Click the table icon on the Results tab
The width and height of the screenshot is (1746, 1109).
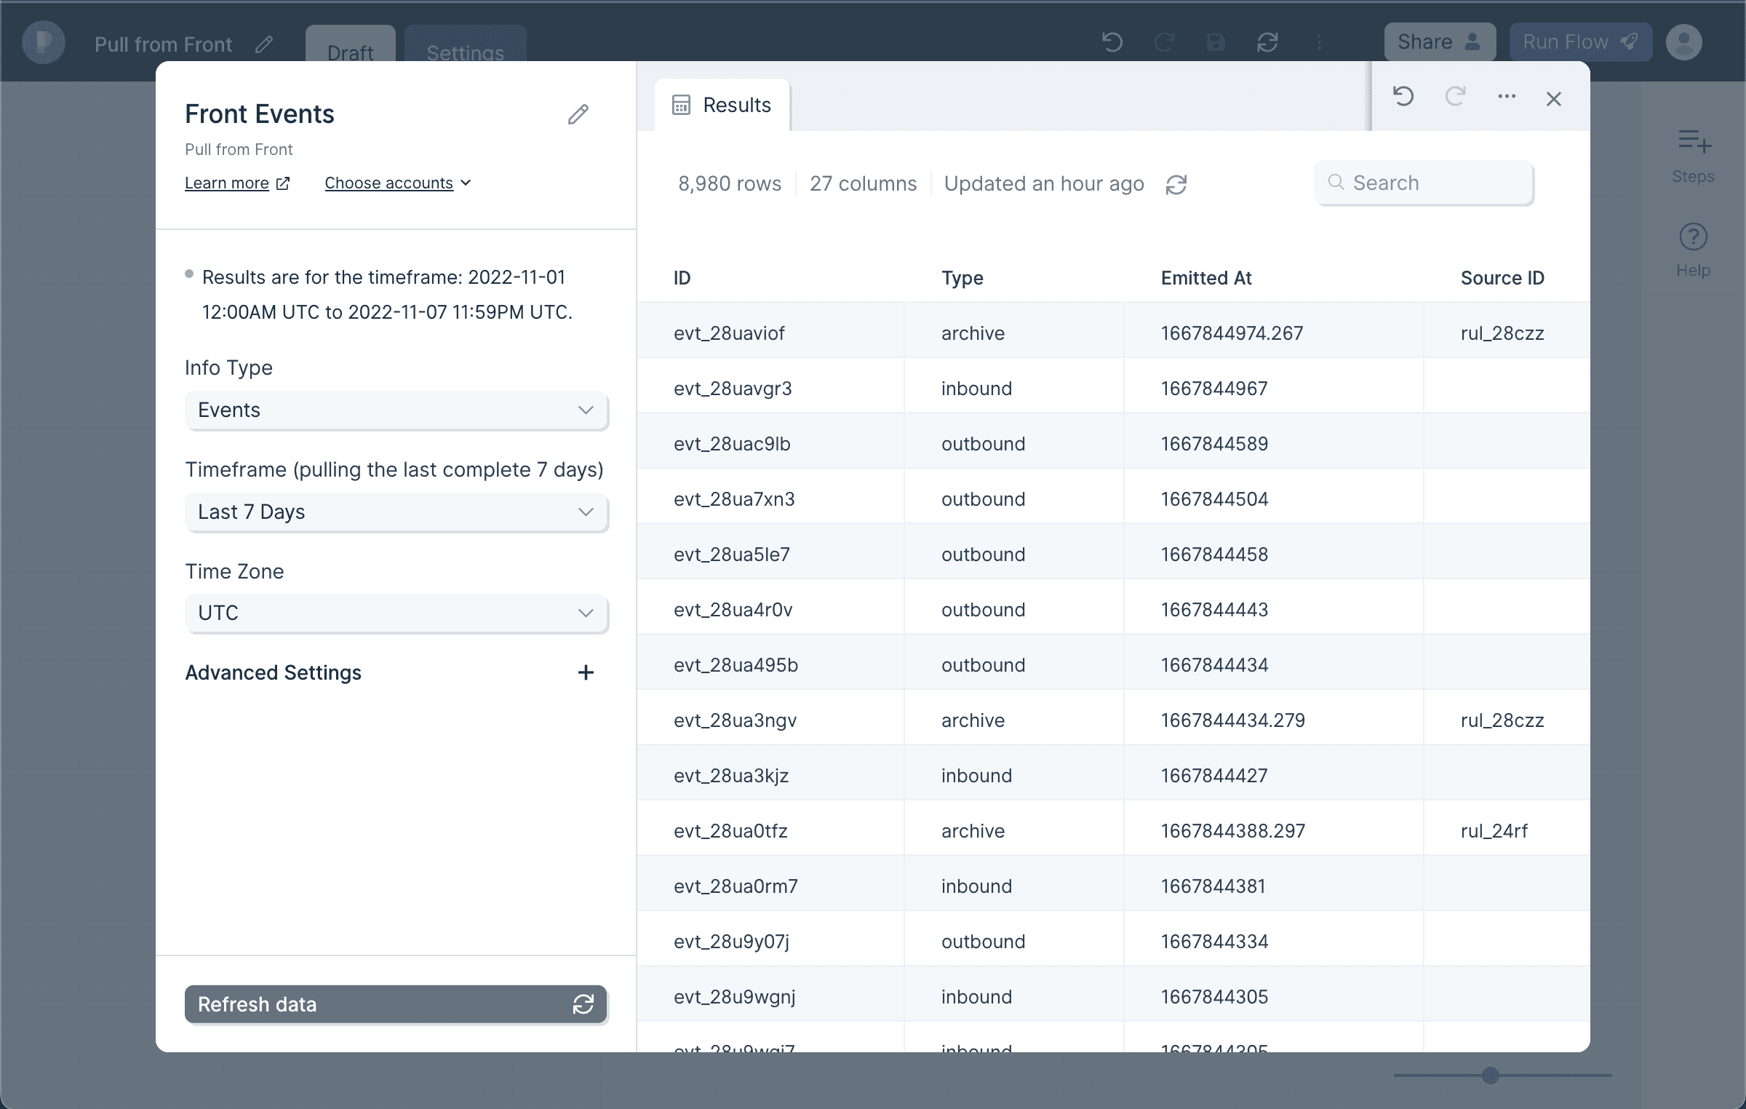[x=682, y=106]
